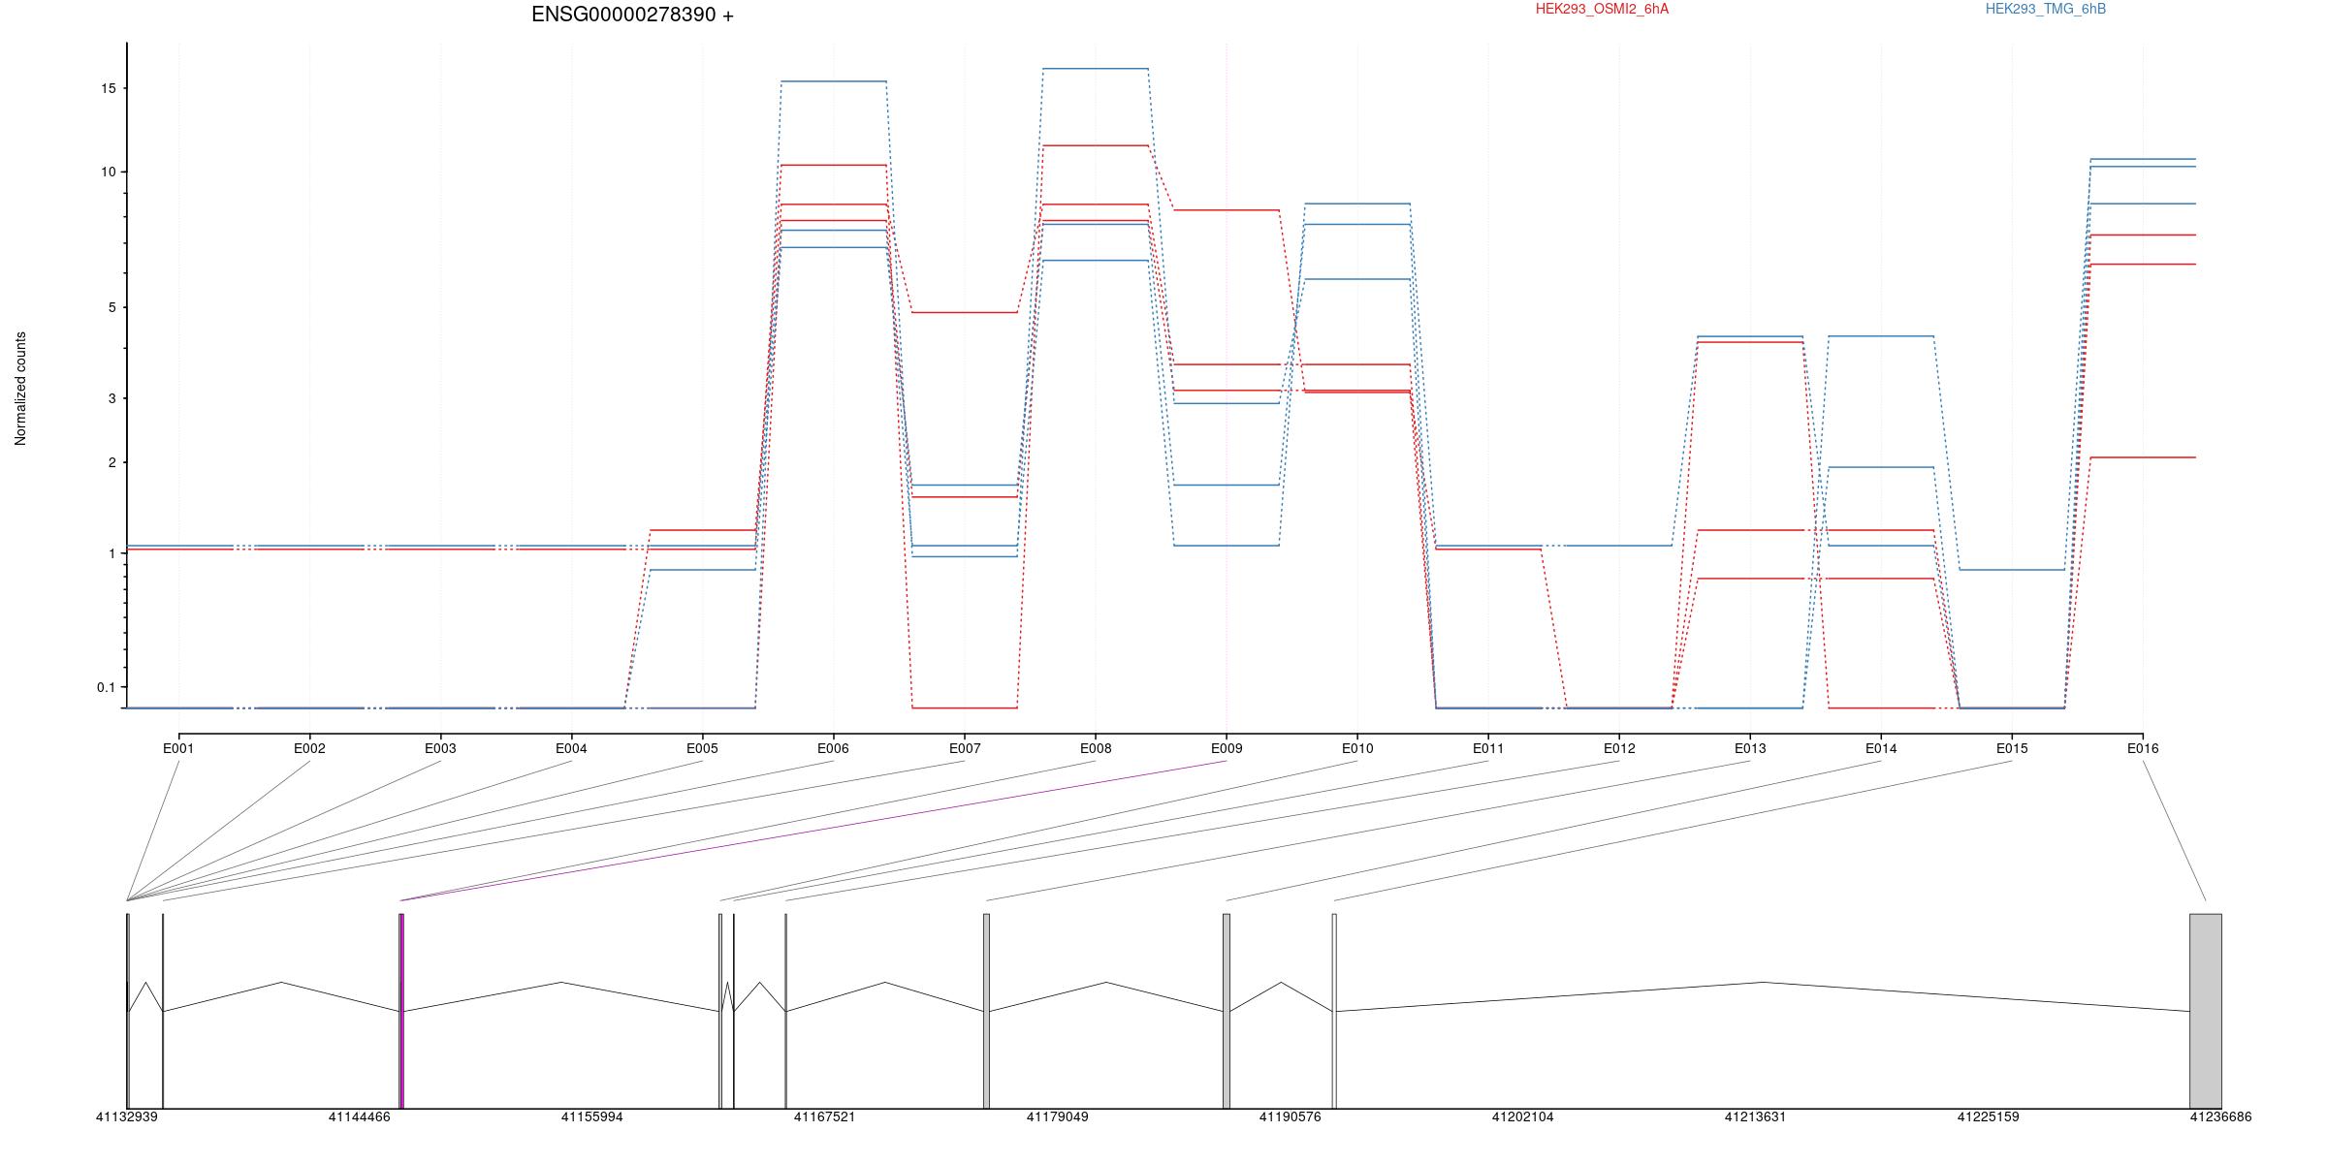The height and width of the screenshot is (1163, 2327).
Task: Click exon label E015
Action: (x=2012, y=748)
